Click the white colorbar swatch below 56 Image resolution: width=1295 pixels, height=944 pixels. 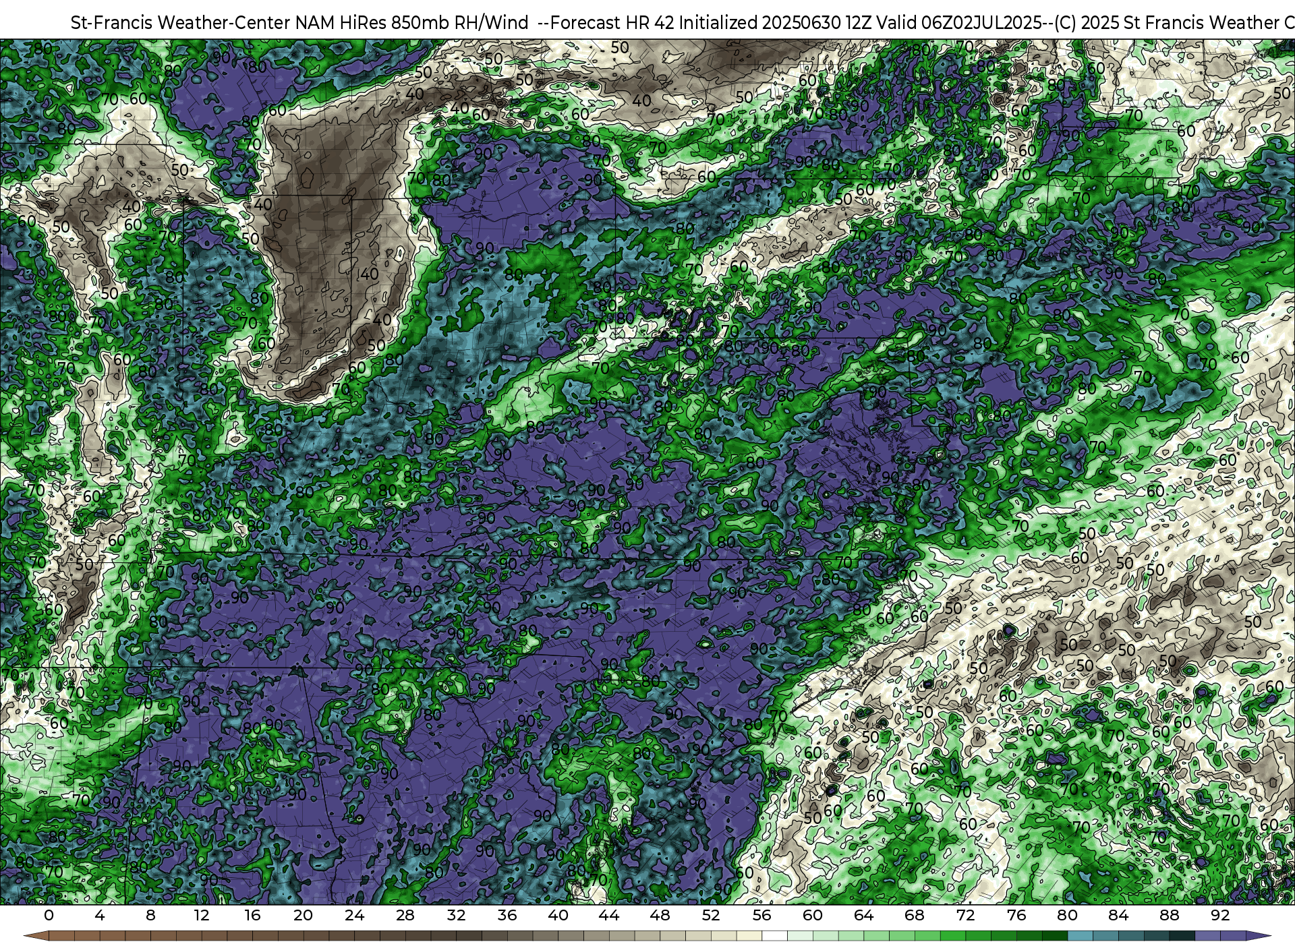click(x=774, y=937)
